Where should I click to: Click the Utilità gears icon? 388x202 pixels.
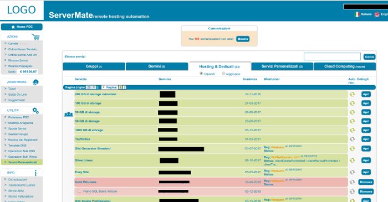pyautogui.click(x=35, y=111)
